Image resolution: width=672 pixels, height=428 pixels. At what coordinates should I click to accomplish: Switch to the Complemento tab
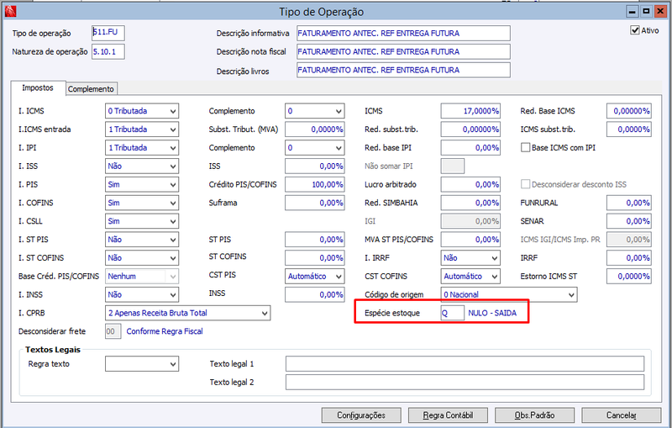[91, 89]
